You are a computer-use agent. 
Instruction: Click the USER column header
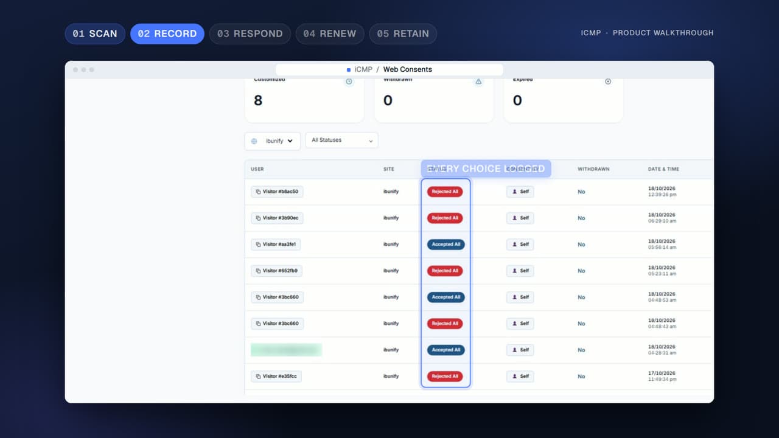(x=257, y=169)
